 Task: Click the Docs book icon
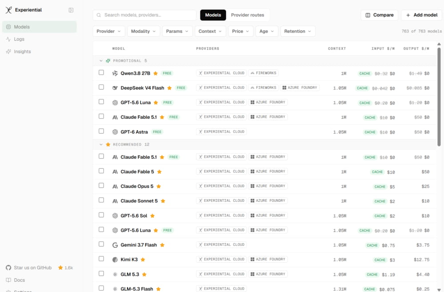tap(8, 280)
